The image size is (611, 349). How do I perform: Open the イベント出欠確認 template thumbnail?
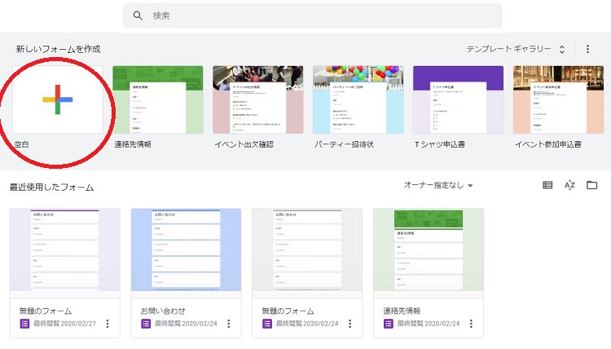tap(258, 99)
